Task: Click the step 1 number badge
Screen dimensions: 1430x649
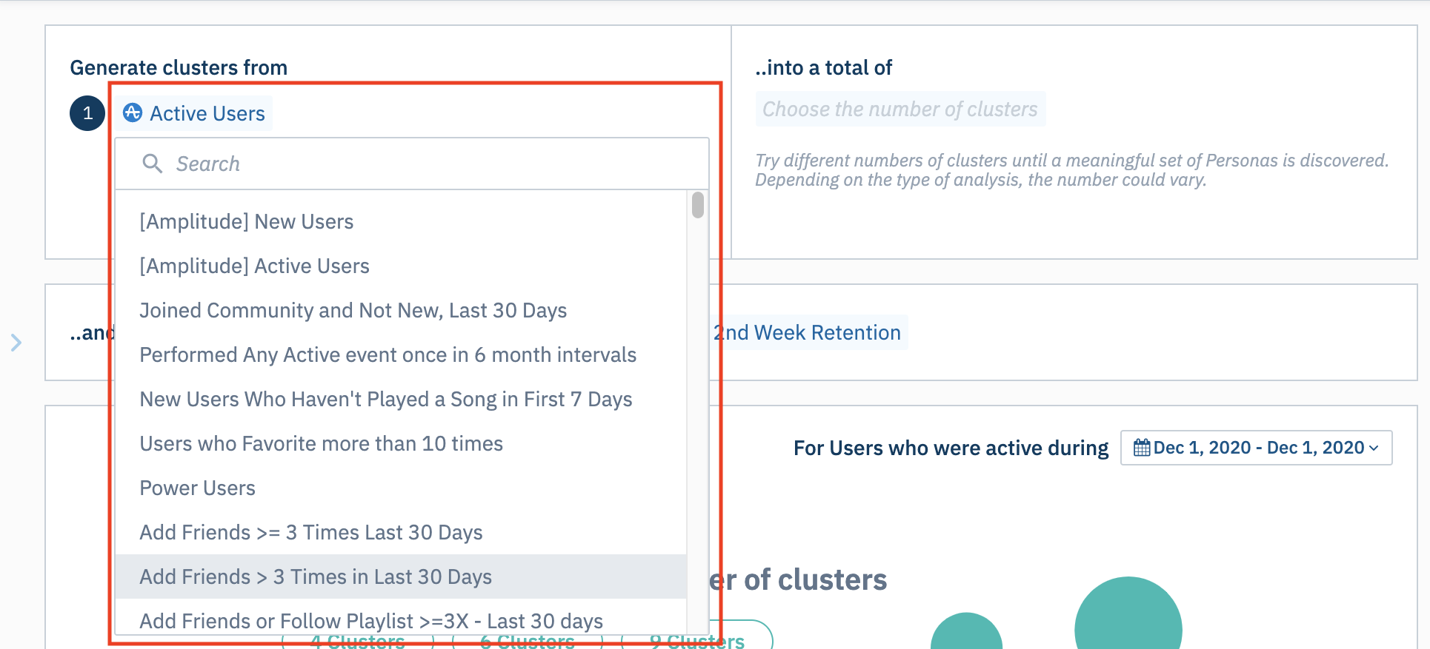Action: point(87,113)
